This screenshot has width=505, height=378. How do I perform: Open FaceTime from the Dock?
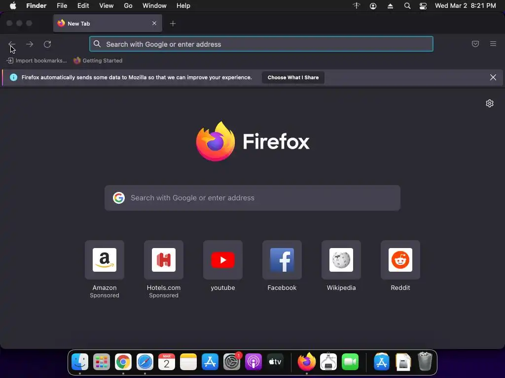click(350, 362)
